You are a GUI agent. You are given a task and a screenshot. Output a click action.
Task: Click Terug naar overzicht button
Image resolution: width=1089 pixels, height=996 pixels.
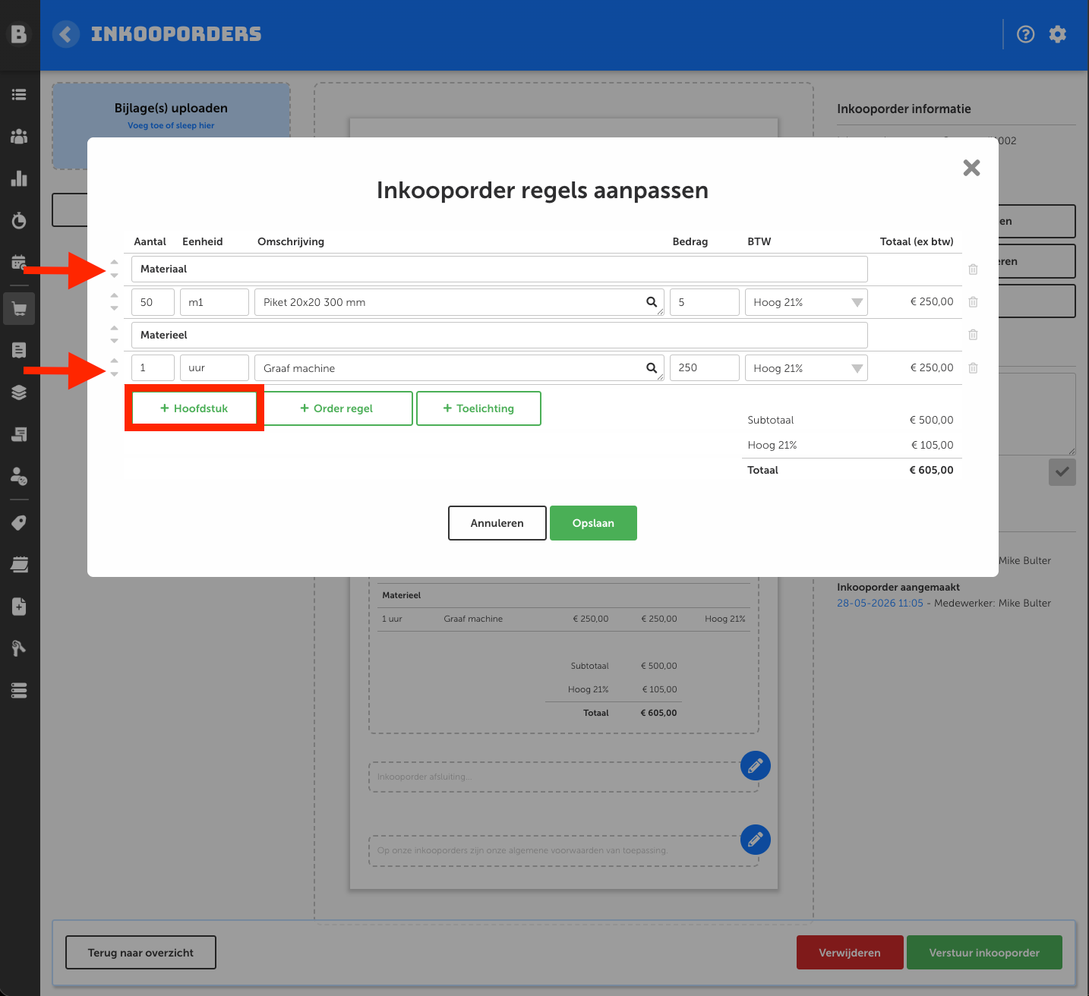click(x=140, y=953)
